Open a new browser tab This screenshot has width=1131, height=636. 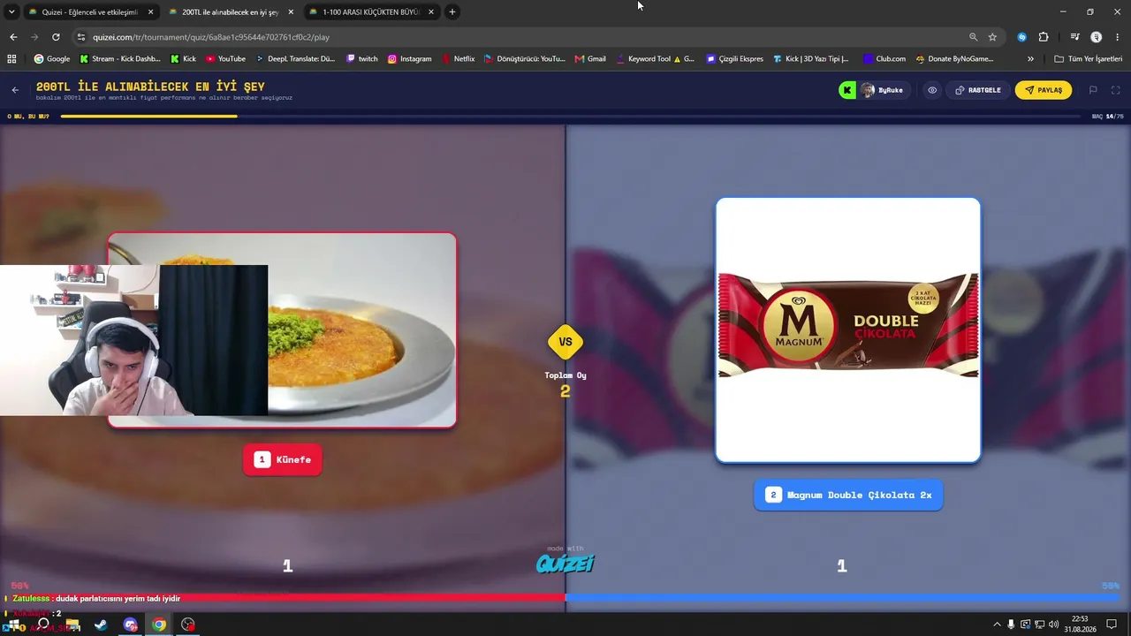[x=452, y=11]
